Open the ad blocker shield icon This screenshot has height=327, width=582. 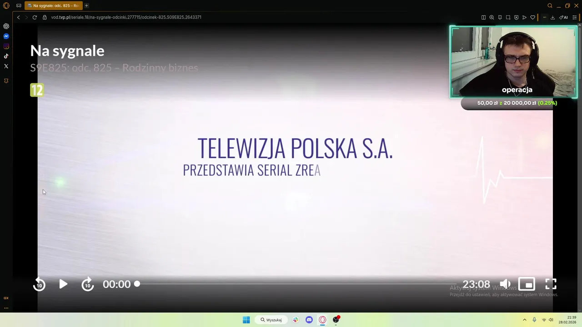516,17
